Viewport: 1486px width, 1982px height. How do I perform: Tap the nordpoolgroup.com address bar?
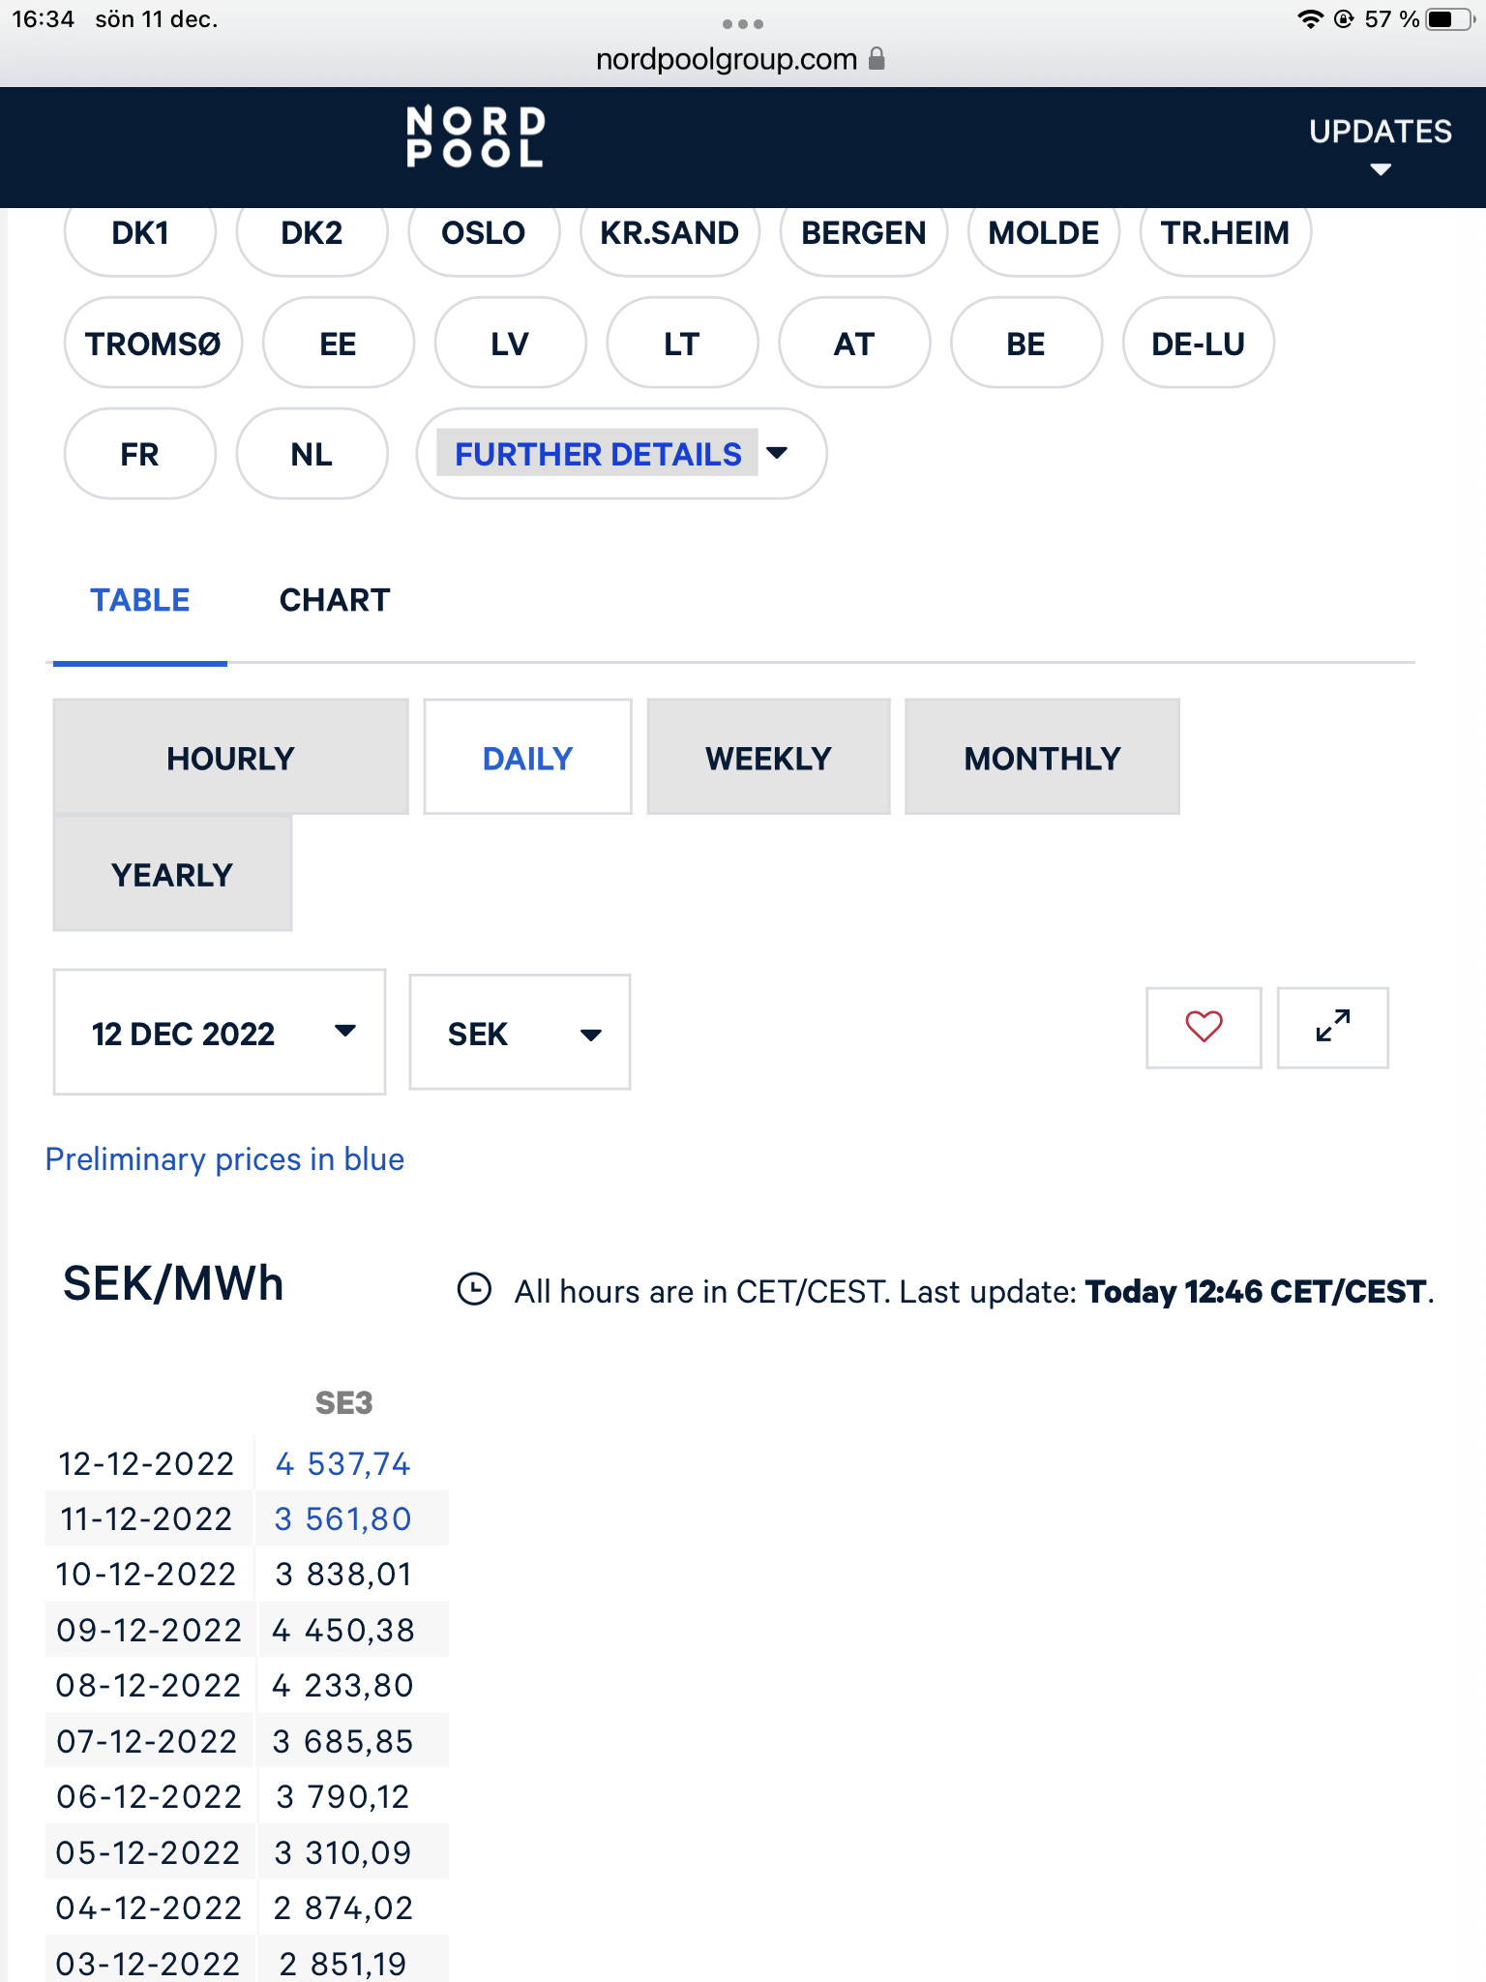click(726, 60)
